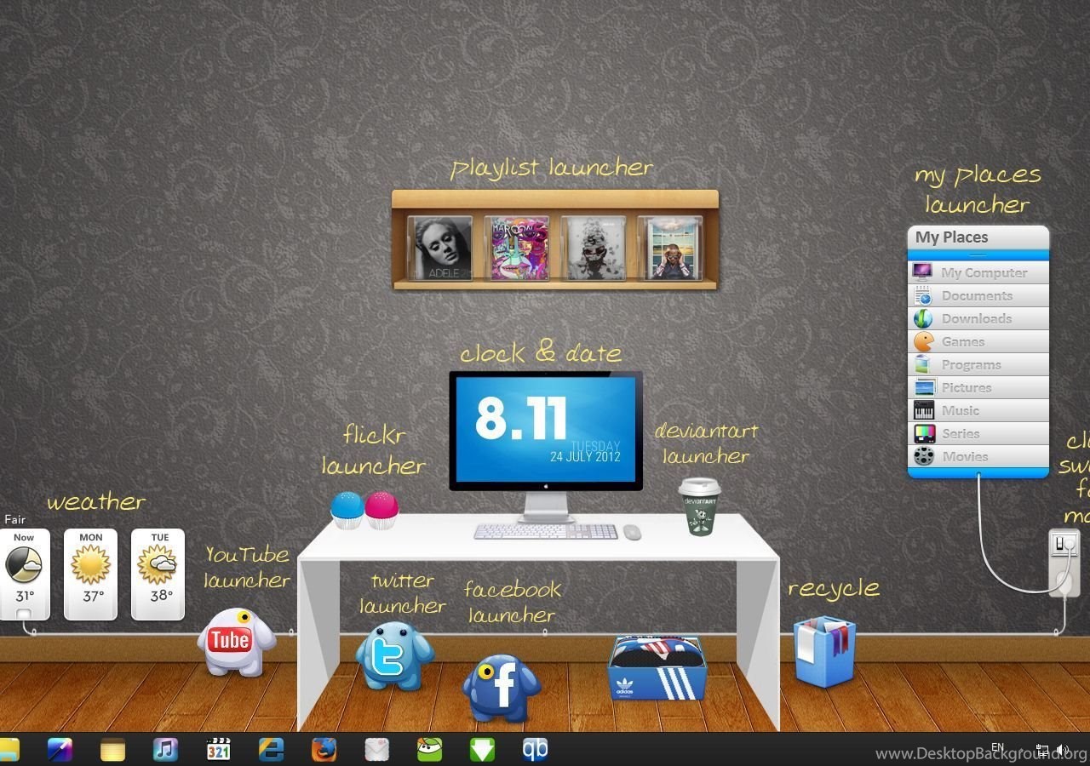Flip the wall power switch
This screenshot has width=1090, height=766.
pos(1064,542)
